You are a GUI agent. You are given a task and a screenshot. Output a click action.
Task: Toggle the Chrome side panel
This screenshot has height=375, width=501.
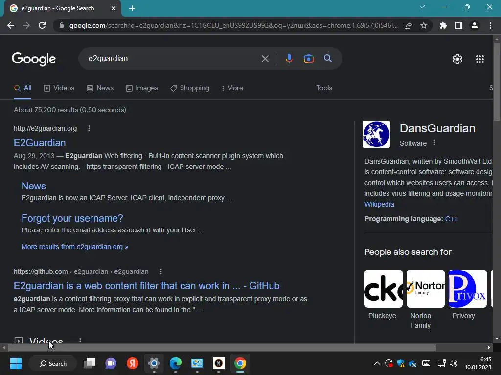(459, 25)
